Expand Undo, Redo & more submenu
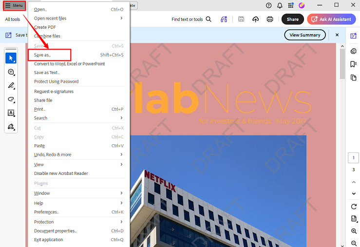The image size is (360, 247). tap(78, 154)
